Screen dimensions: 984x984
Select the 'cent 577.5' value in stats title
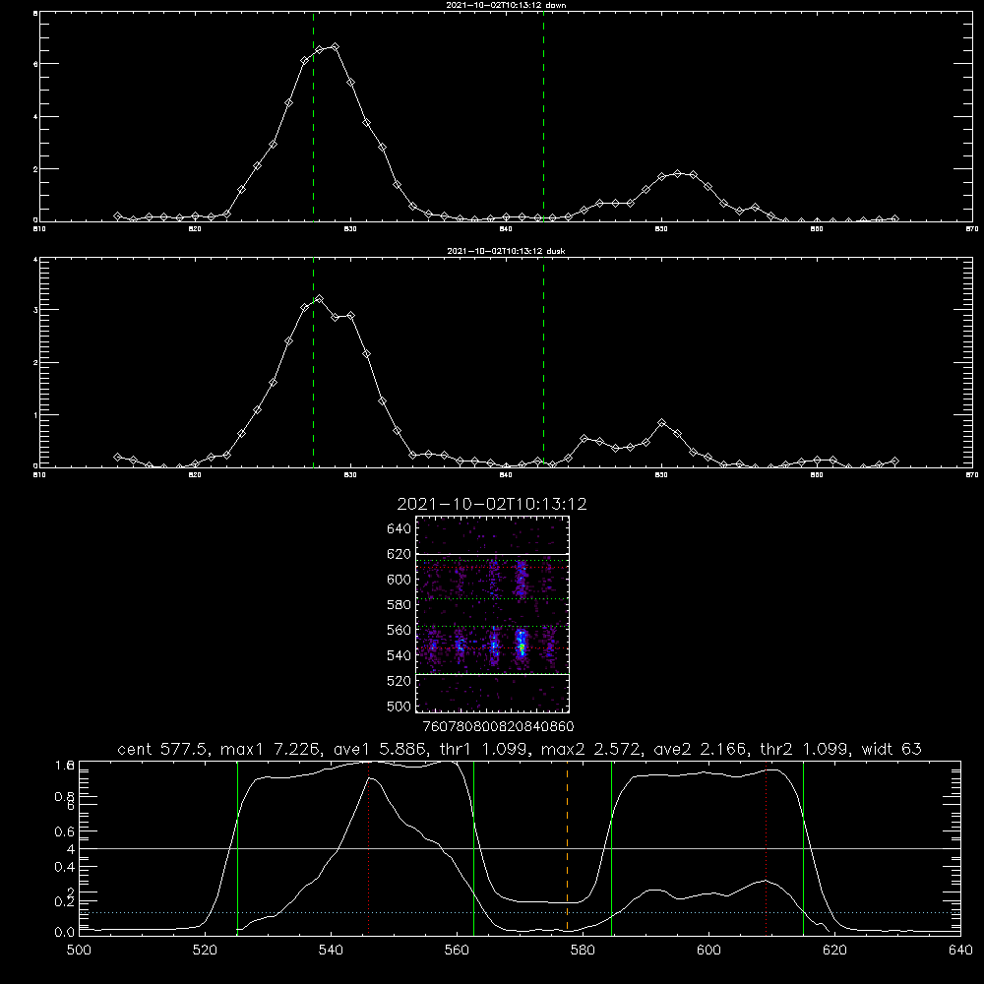pos(164,749)
